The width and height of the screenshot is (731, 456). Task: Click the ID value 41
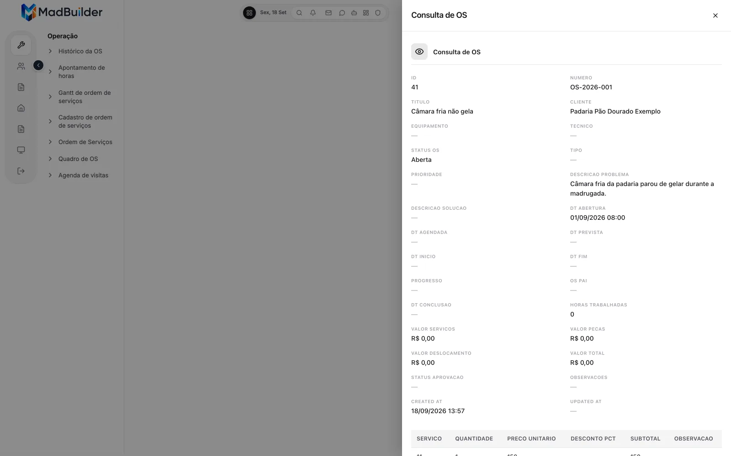[415, 87]
